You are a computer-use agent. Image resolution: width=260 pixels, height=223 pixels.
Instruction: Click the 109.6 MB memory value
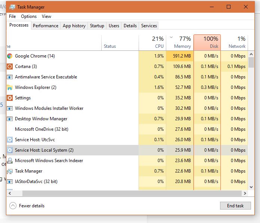(182, 66)
